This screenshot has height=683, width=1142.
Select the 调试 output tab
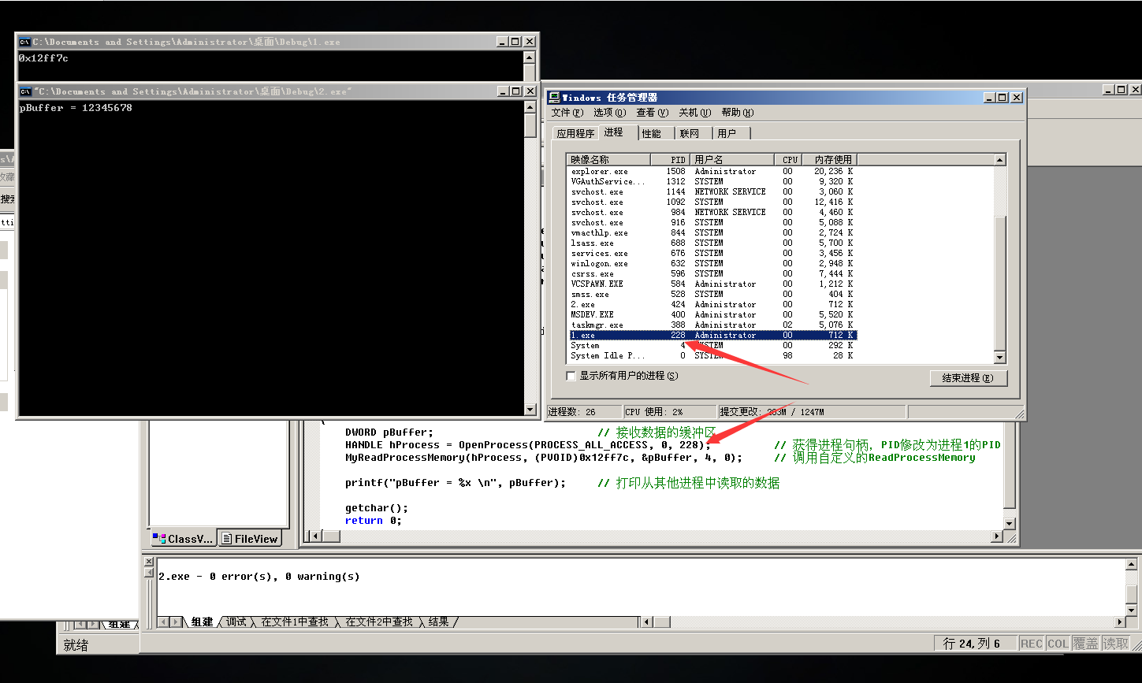[x=236, y=622]
